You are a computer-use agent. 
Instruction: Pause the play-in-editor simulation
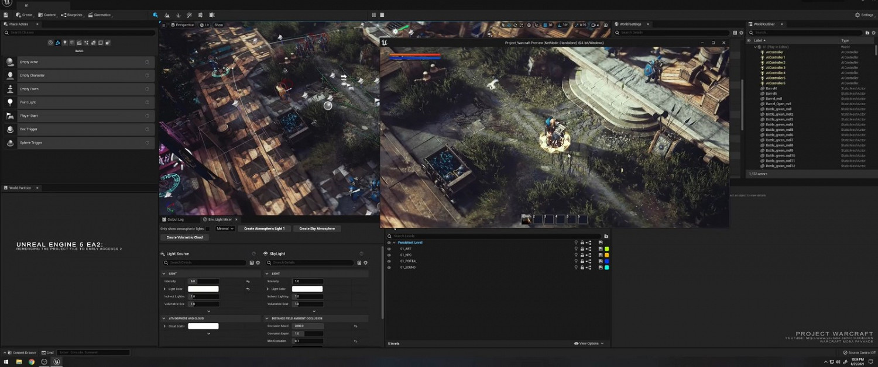[374, 15]
